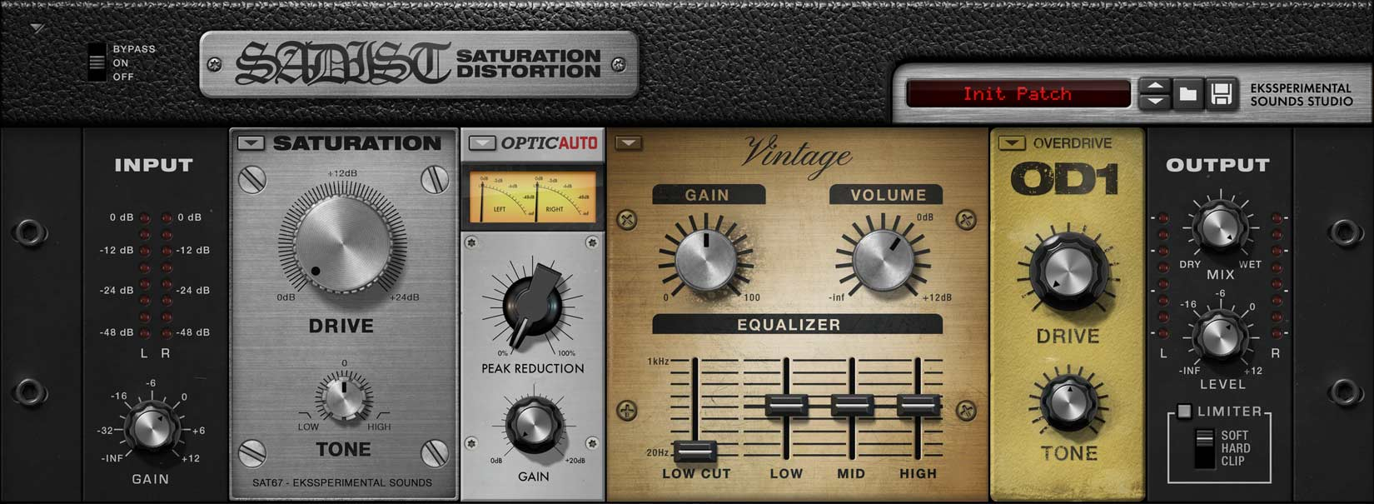Click the INPUT section heading

tap(153, 165)
